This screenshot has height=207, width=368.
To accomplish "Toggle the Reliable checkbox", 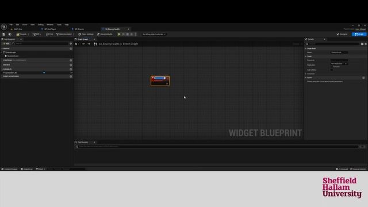I will (332, 67).
